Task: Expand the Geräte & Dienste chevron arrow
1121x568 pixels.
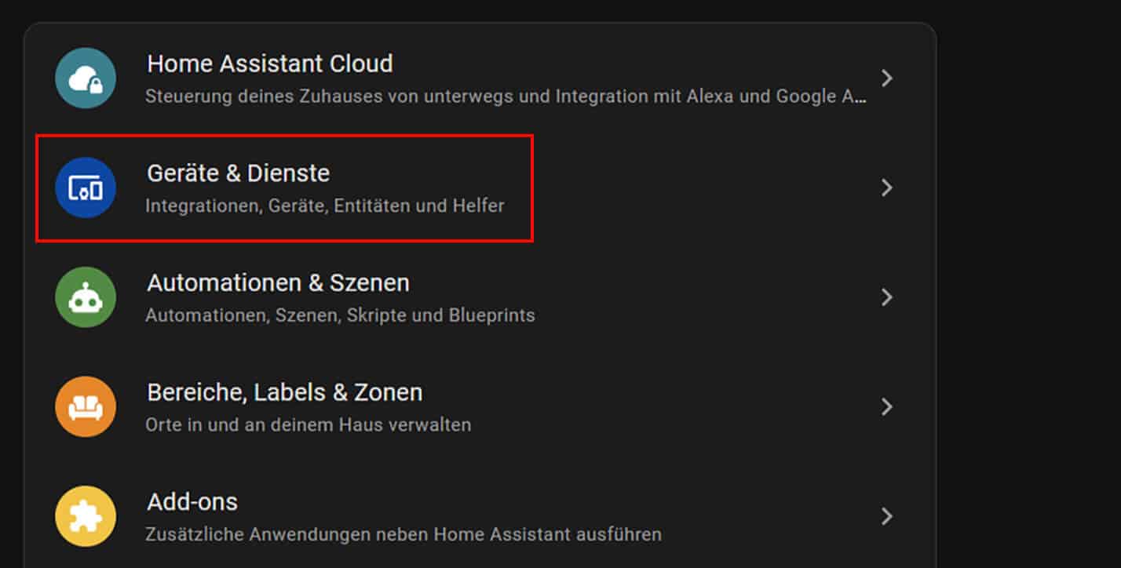Action: pos(887,188)
